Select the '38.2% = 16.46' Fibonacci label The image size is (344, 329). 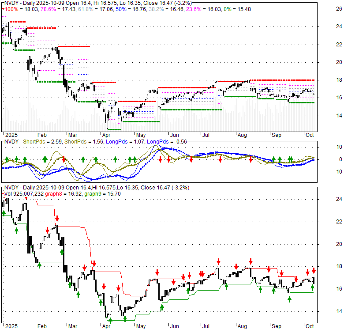click(166, 9)
